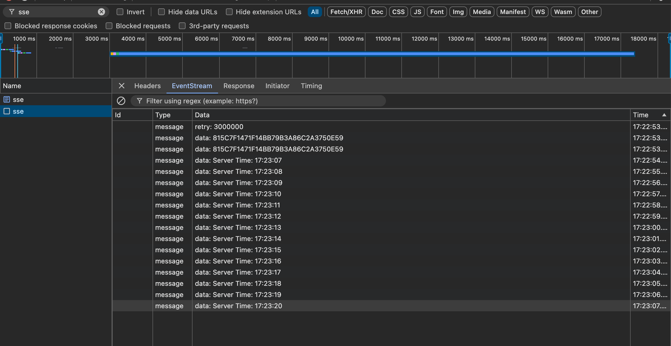The image size is (671, 346).
Task: Select the Img request type filter
Action: 458,12
